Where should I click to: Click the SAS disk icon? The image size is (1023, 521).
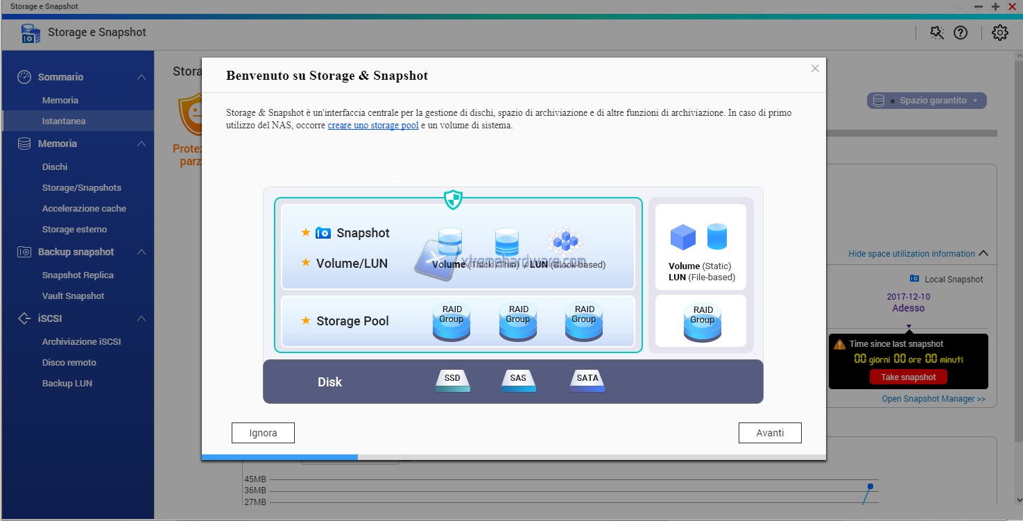pyautogui.click(x=518, y=380)
